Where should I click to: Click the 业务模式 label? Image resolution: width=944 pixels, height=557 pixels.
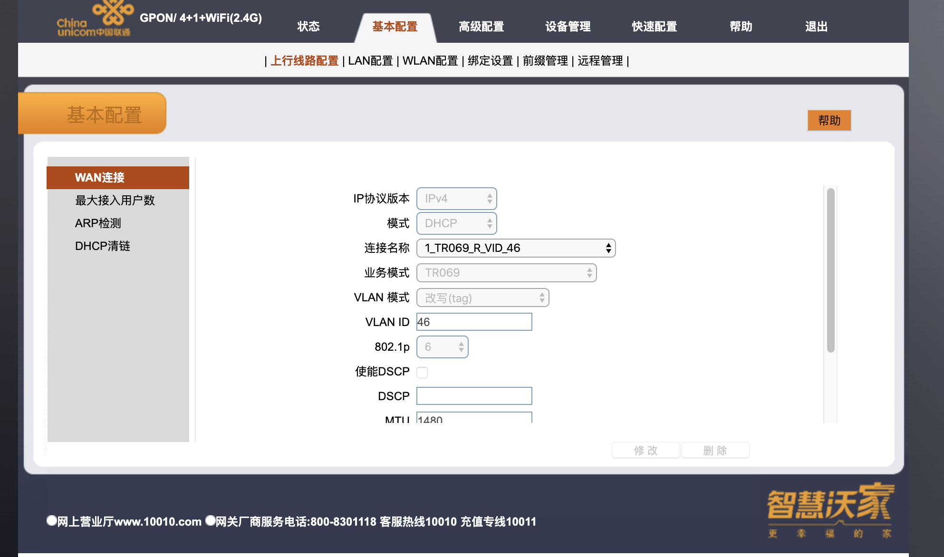pyautogui.click(x=387, y=273)
